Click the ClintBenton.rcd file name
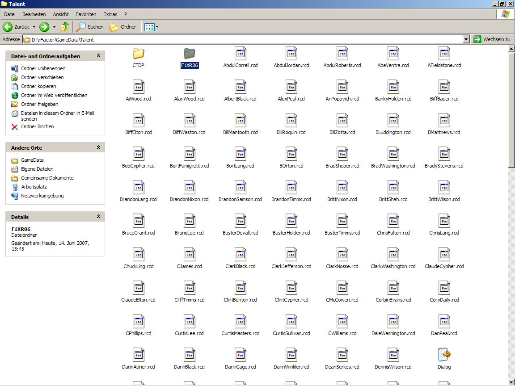This screenshot has width=515, height=386. coord(241,300)
